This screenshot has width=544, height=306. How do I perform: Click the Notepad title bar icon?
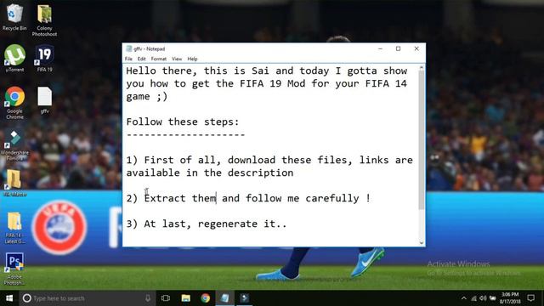[128, 48]
